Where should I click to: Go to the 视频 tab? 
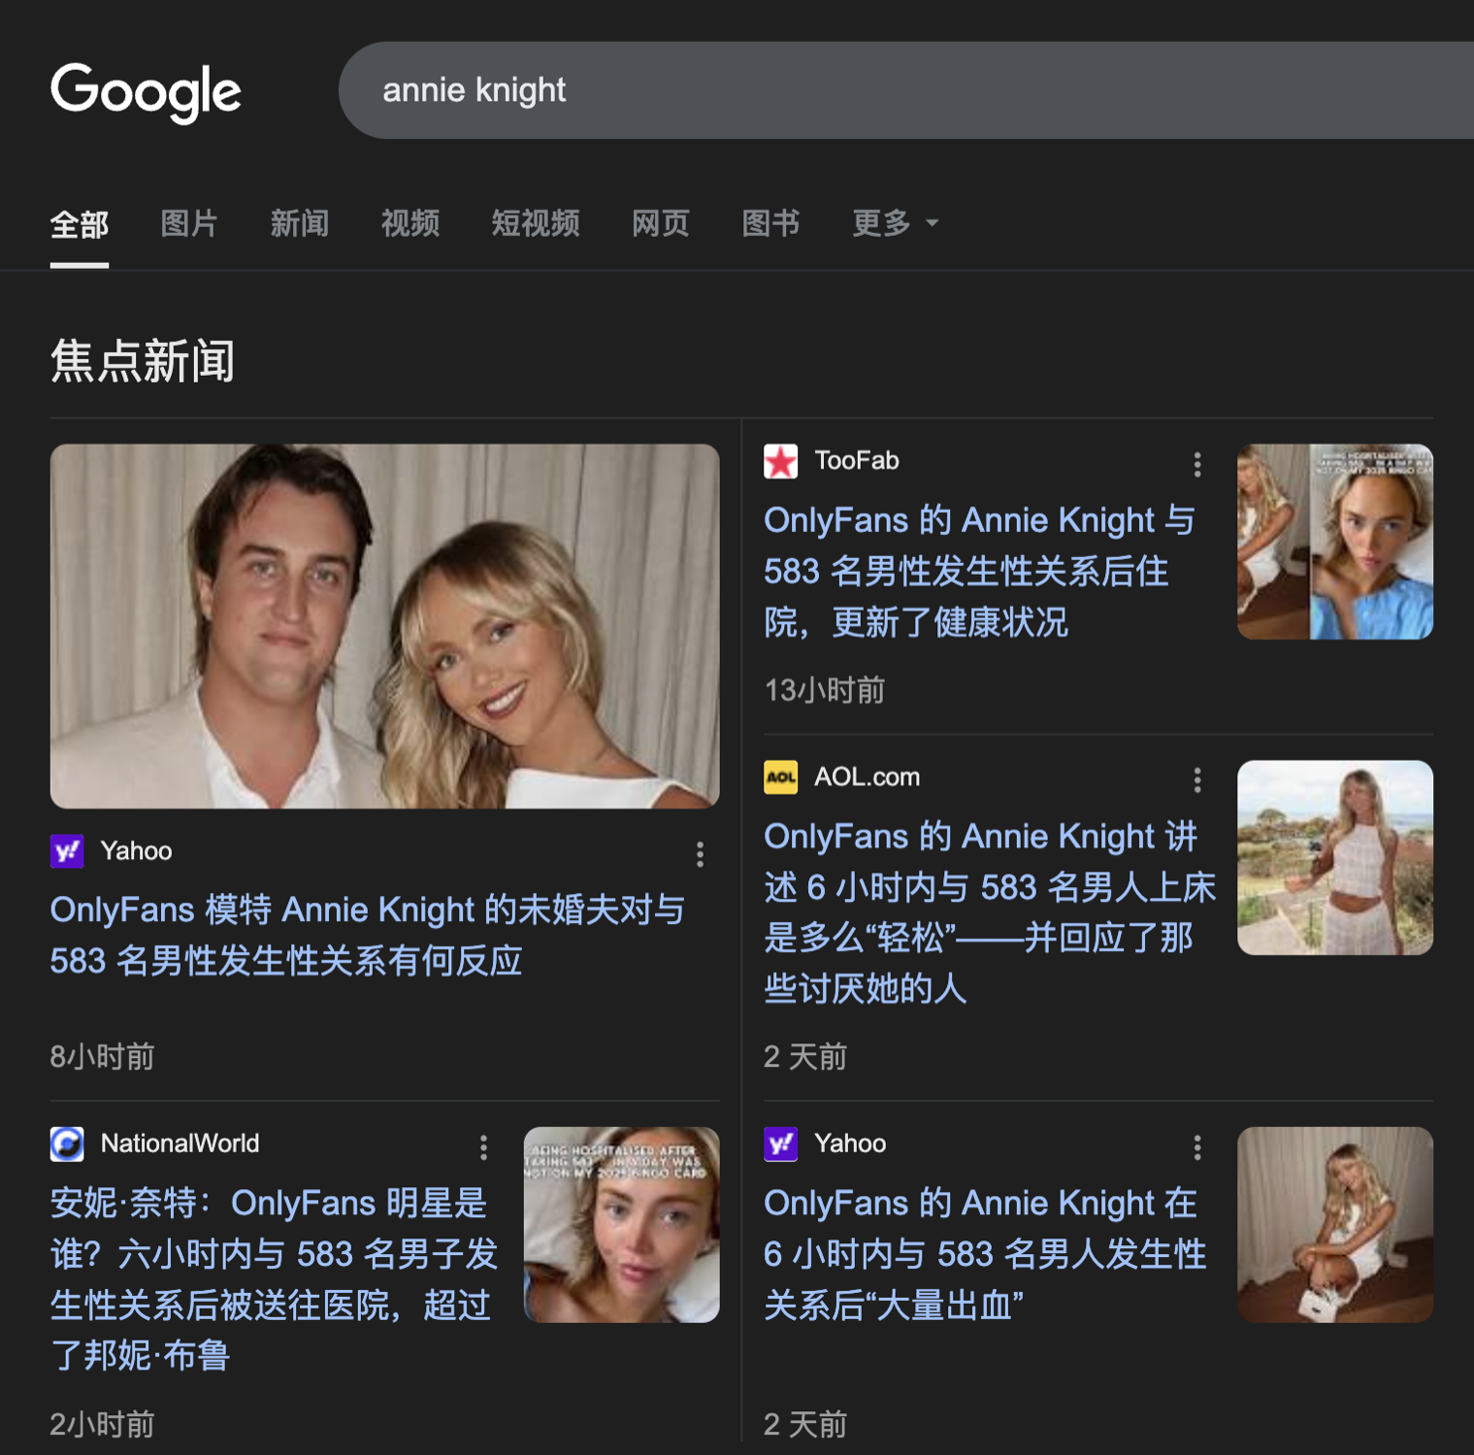coord(410,223)
